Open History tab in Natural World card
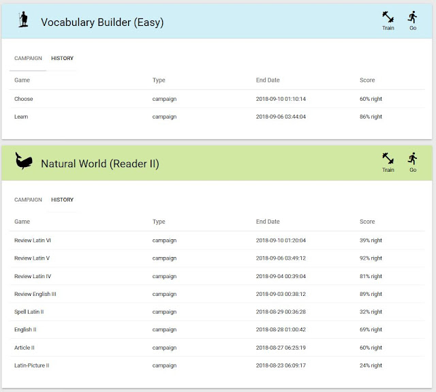 pyautogui.click(x=62, y=200)
